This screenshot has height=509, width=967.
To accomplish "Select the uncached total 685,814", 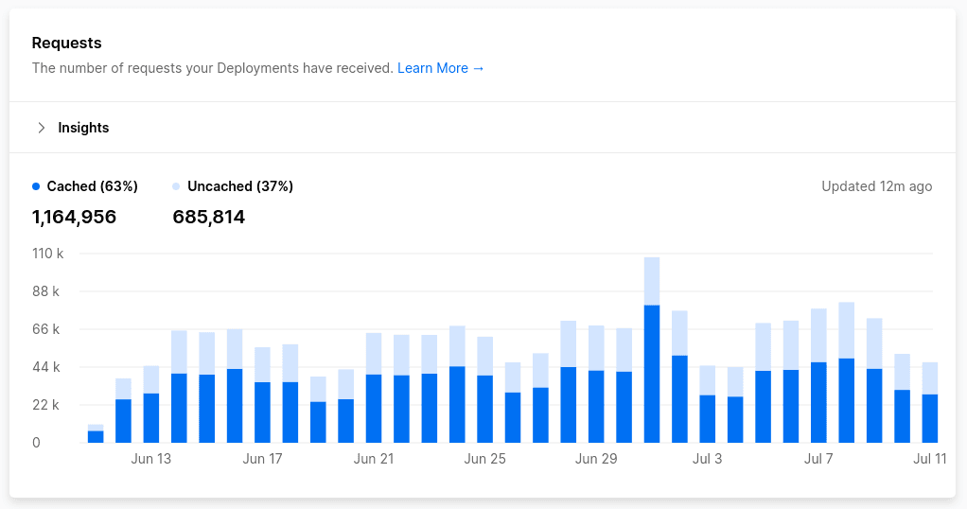I will tap(208, 218).
